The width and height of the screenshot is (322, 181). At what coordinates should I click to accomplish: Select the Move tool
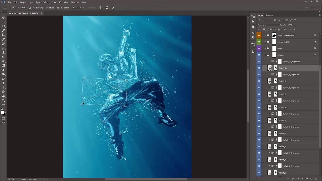click(x=4, y=18)
